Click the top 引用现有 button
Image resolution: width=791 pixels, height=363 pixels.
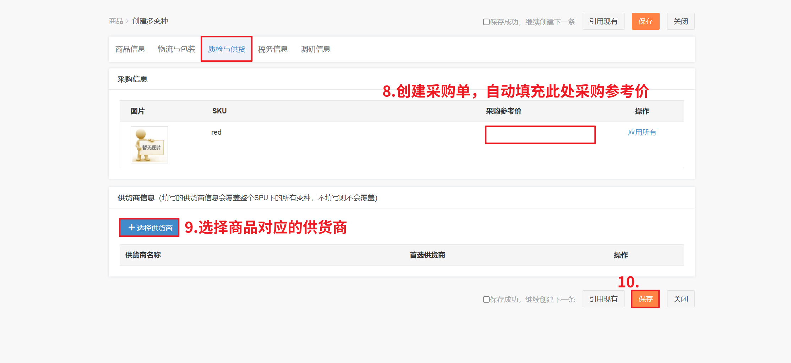tap(603, 22)
